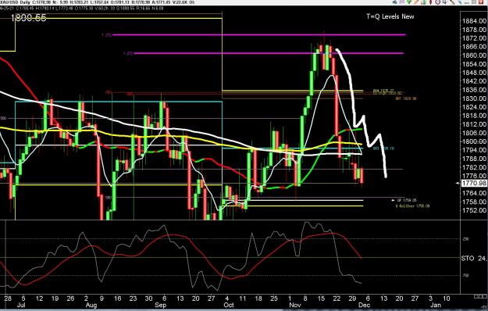Click the highlighted 1770.98 current price marker
This screenshot has height=311, width=488.
tap(474, 183)
